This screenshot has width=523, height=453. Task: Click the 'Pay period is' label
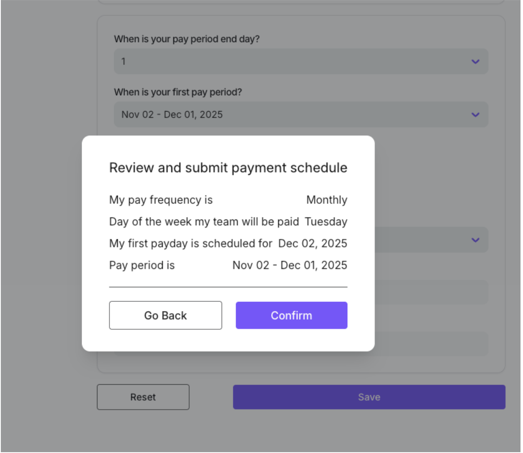[142, 265]
